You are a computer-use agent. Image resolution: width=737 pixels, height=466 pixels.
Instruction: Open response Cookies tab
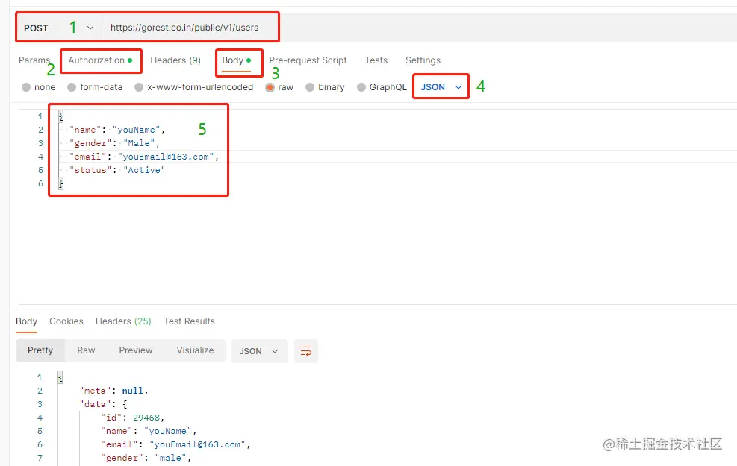coord(66,321)
